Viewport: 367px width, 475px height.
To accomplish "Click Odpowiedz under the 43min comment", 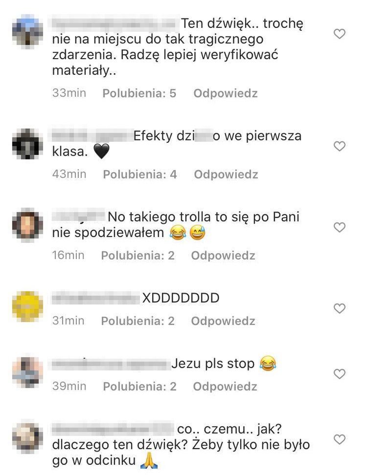I will [226, 174].
